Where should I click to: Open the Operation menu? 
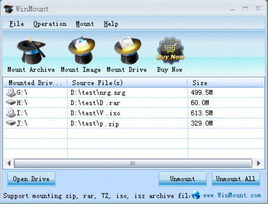click(x=50, y=24)
